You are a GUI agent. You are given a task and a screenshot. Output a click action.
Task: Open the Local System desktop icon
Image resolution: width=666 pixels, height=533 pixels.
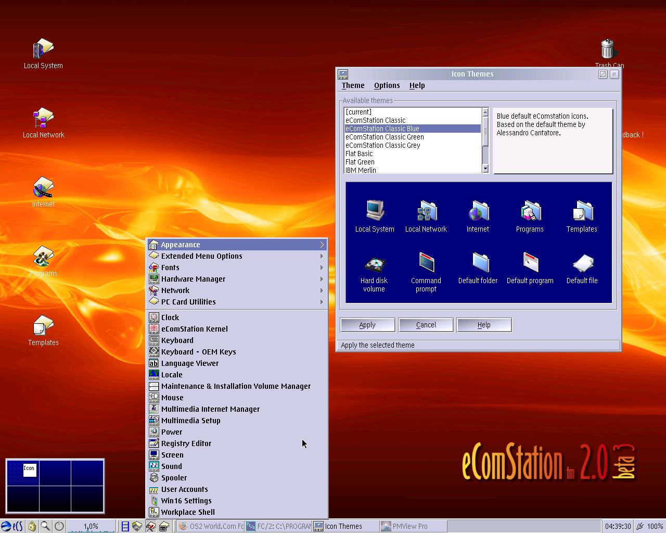(x=43, y=49)
